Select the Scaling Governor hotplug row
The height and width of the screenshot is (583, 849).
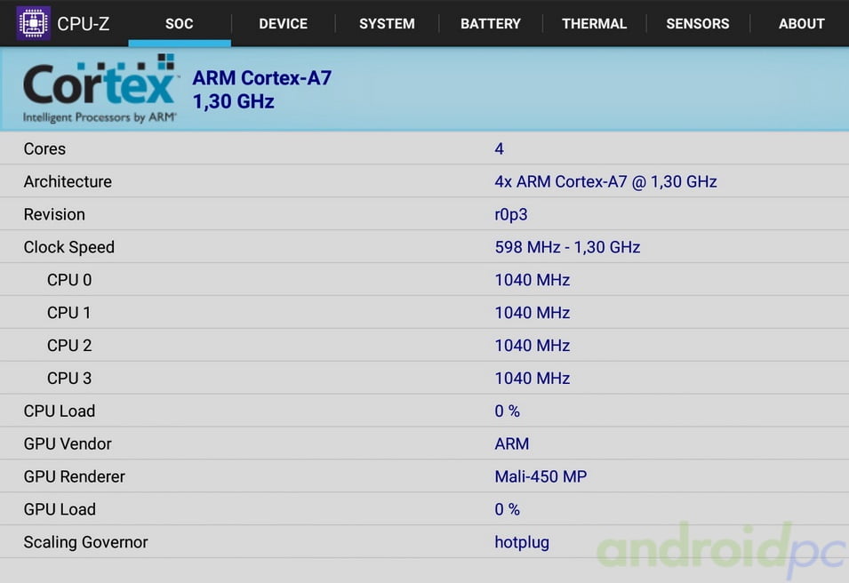[x=424, y=542]
